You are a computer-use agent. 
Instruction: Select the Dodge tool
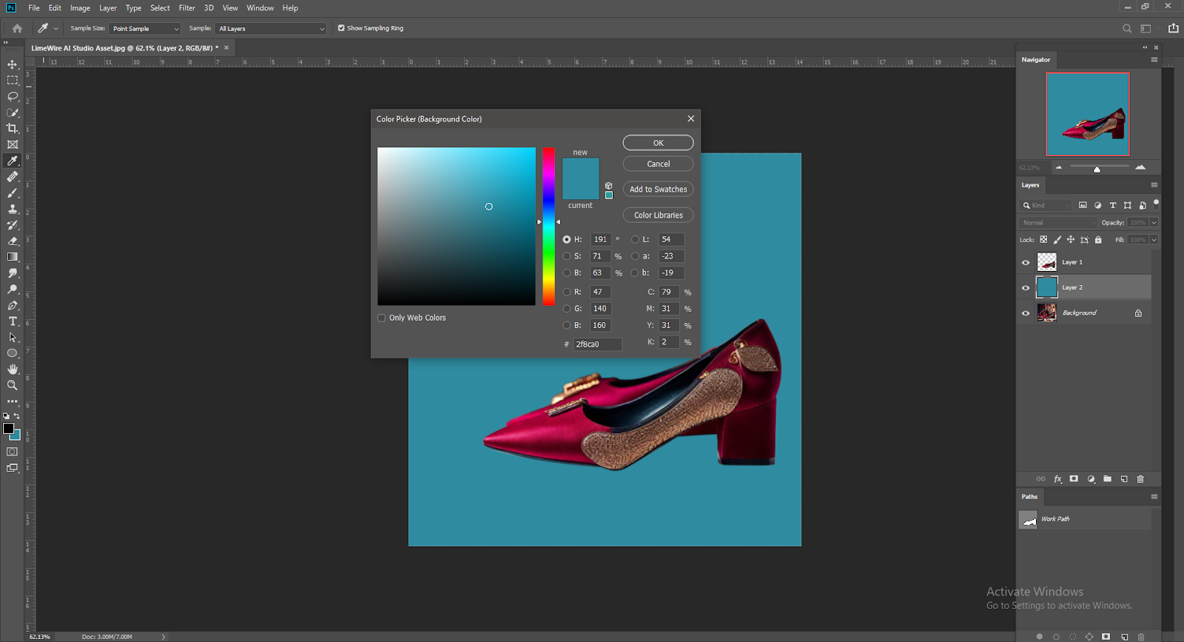[x=13, y=290]
